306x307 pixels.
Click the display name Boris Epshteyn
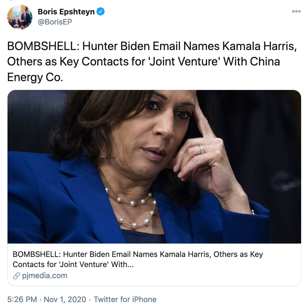point(66,12)
